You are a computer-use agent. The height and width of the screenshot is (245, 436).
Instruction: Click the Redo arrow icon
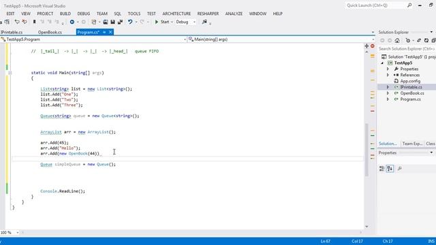coord(142,22)
